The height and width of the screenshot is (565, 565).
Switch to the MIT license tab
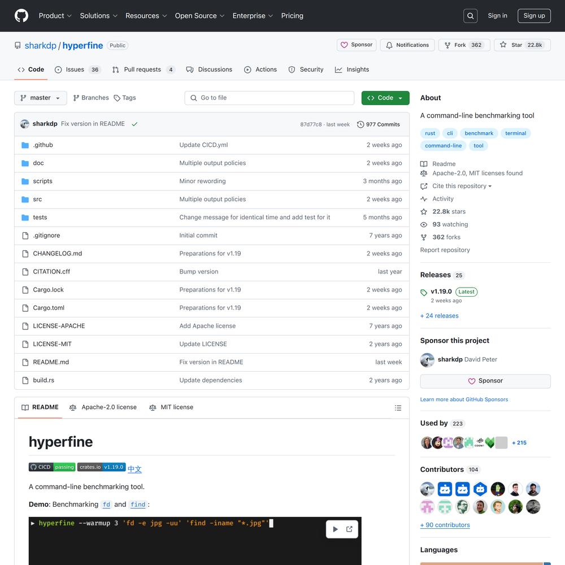point(171,407)
